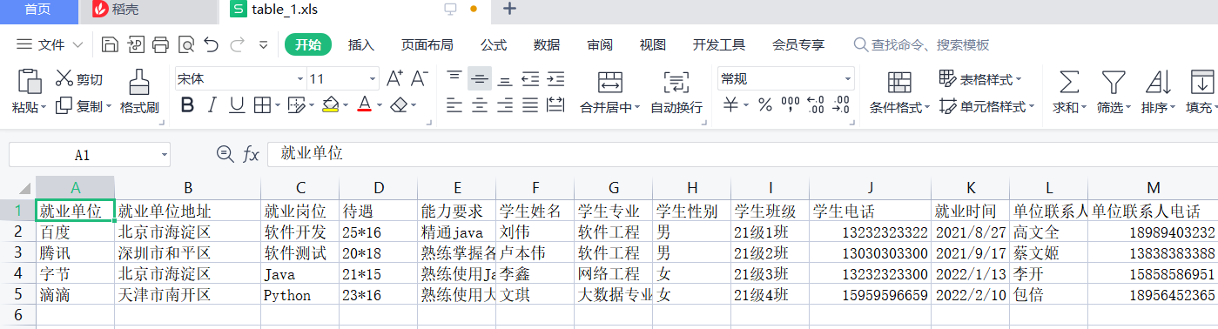Toggle vertical middle alignment
The height and width of the screenshot is (329, 1218).
(x=480, y=78)
